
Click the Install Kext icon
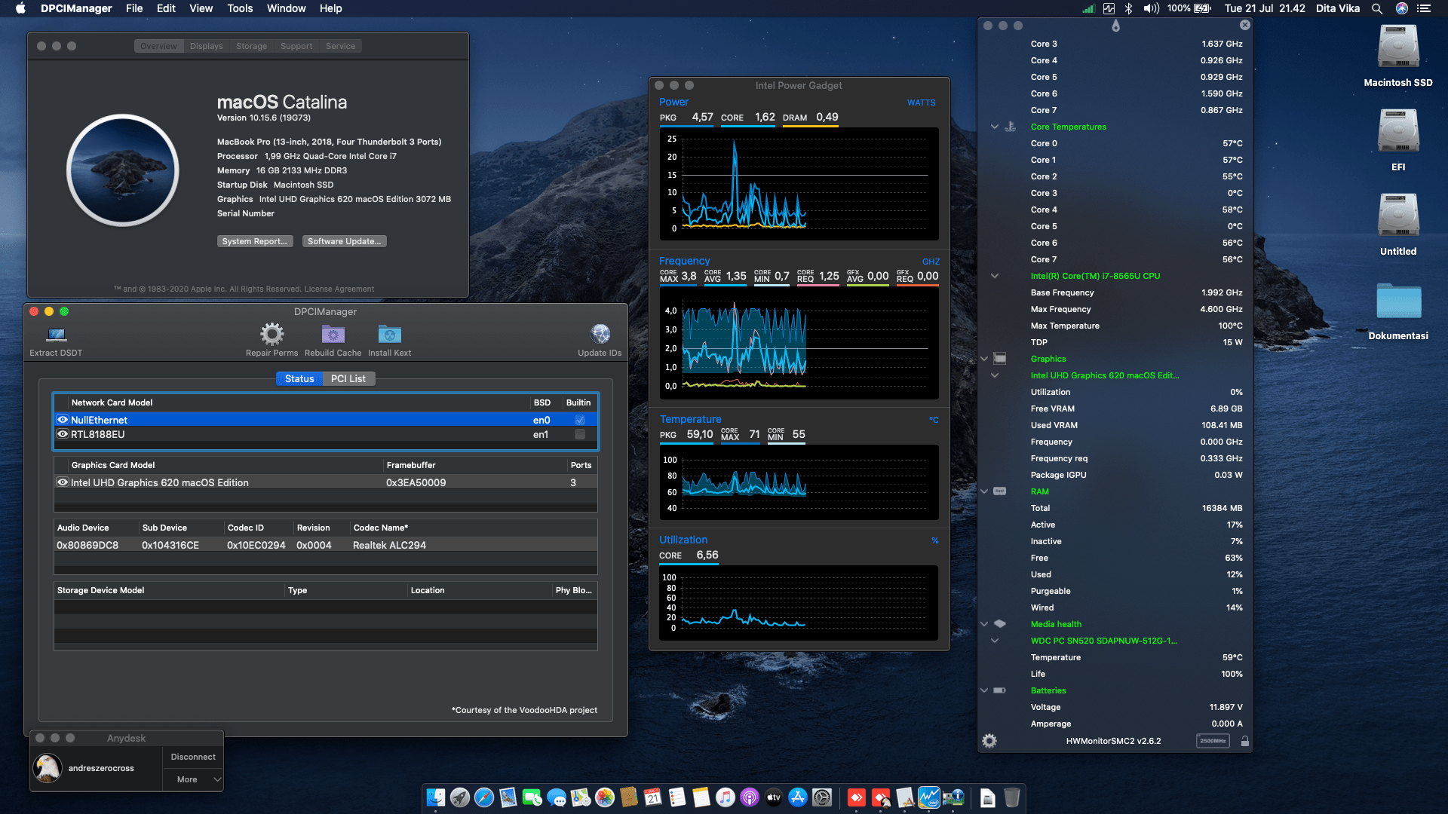coord(389,334)
